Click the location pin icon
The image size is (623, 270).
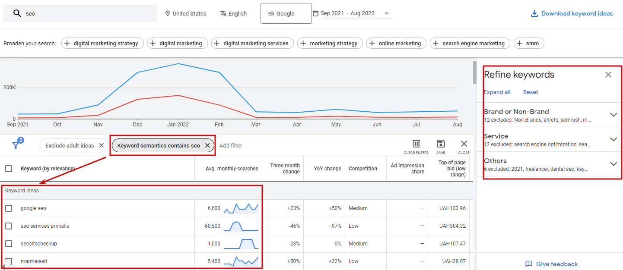point(168,13)
